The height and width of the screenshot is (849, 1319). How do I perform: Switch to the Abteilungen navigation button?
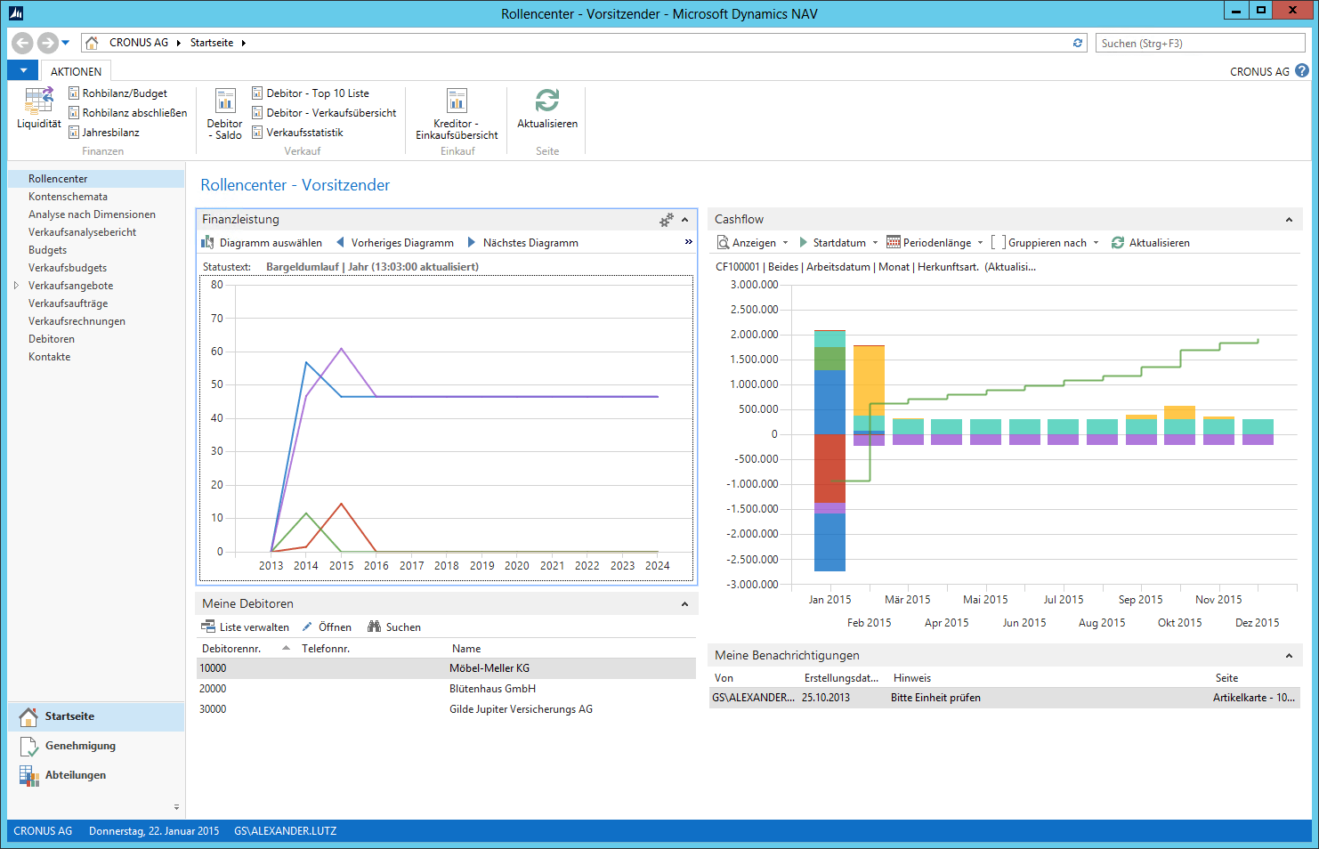(96, 775)
